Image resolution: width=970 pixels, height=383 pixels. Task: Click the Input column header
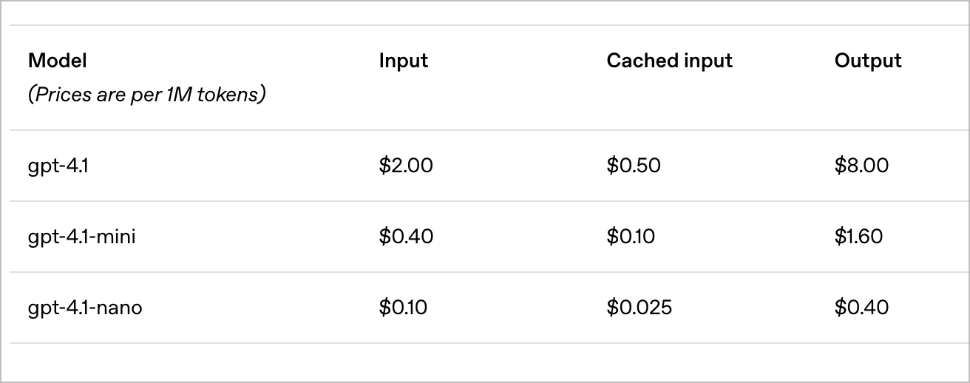(403, 61)
